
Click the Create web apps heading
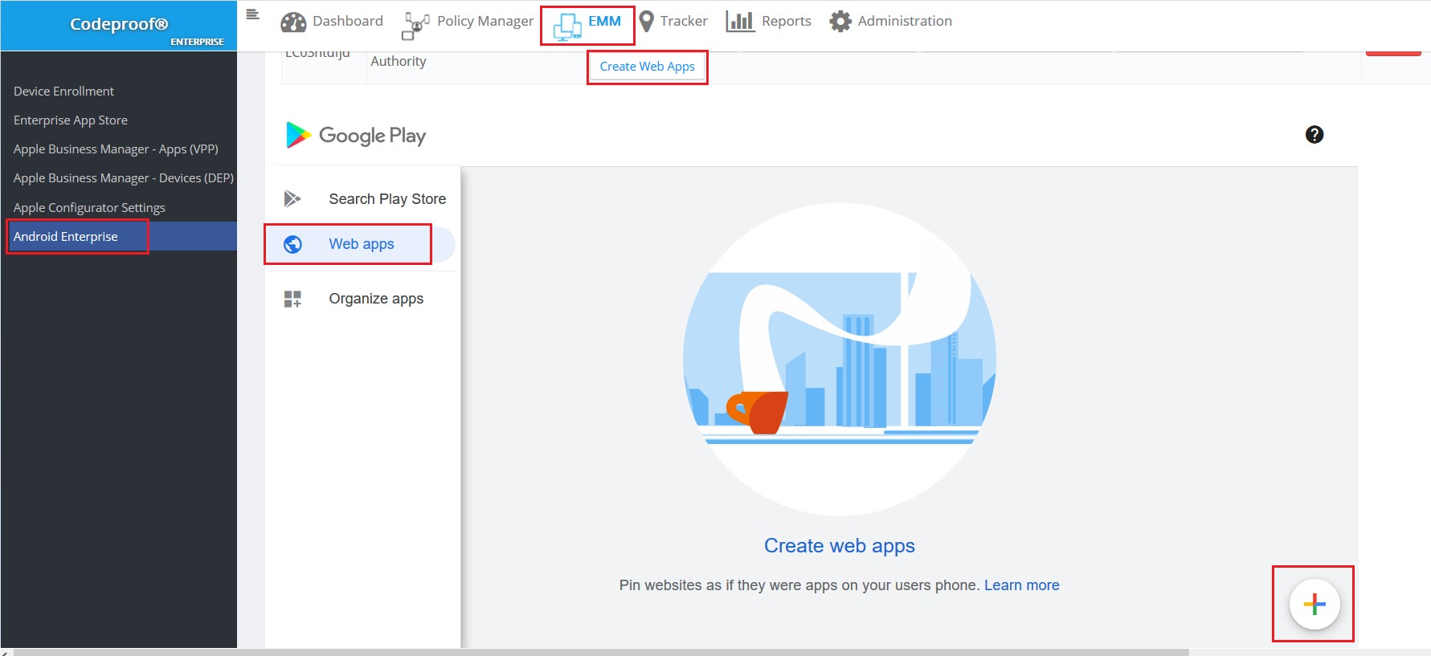(x=840, y=546)
